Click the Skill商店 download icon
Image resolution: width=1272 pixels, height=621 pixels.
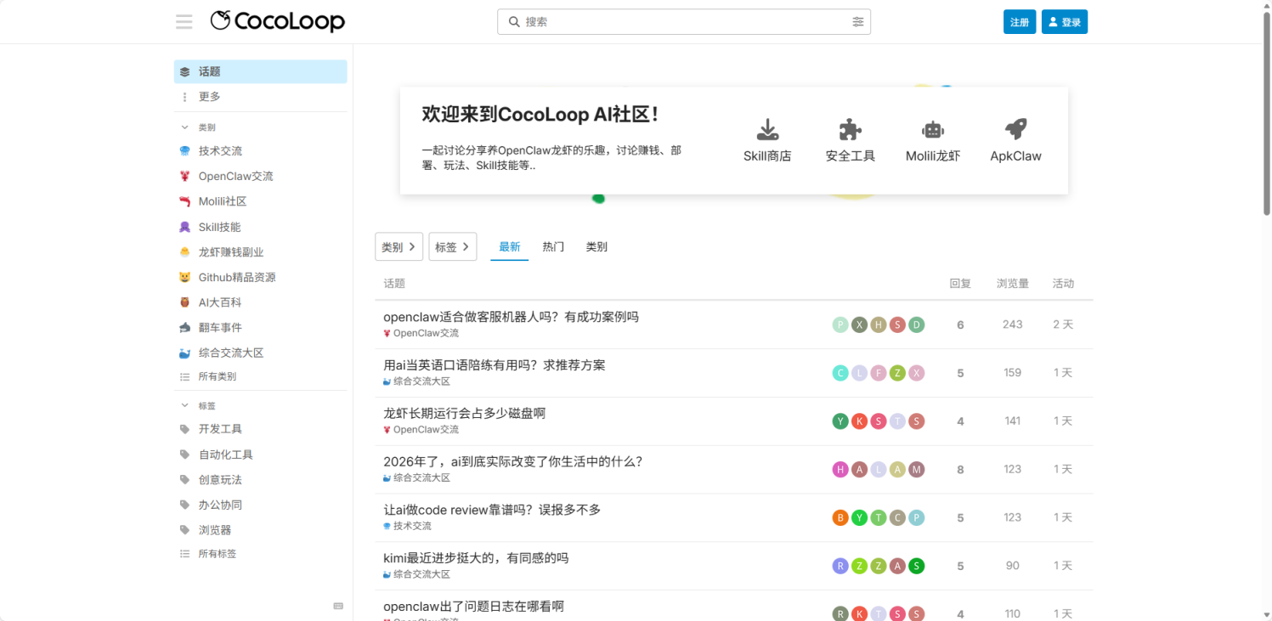click(x=767, y=130)
